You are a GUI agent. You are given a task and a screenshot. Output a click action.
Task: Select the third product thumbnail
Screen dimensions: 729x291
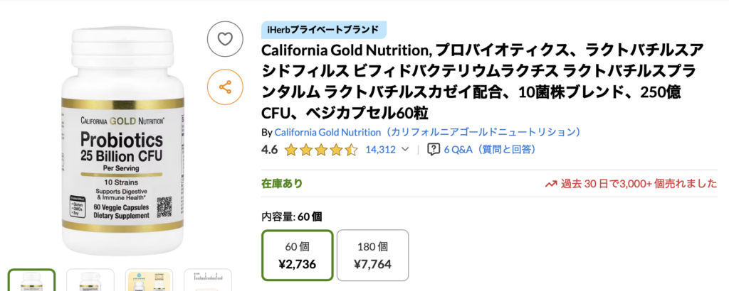[149, 280]
